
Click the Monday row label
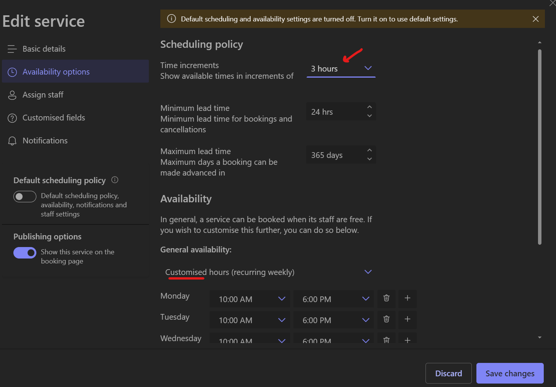175,296
